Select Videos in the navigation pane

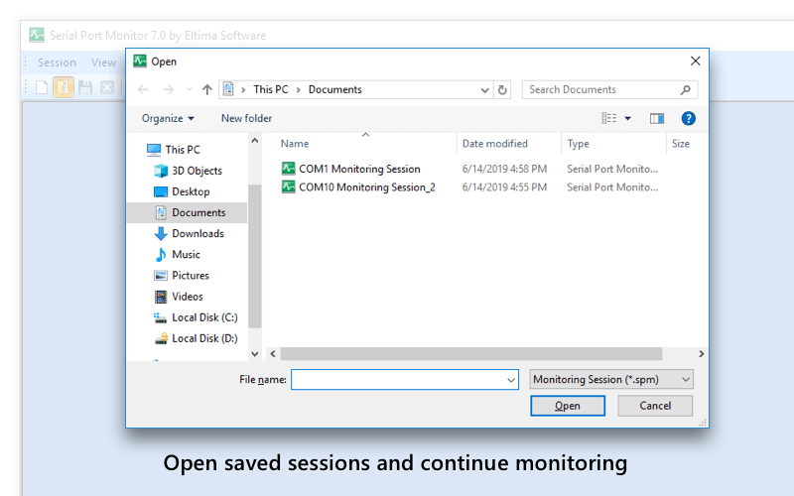click(x=179, y=297)
